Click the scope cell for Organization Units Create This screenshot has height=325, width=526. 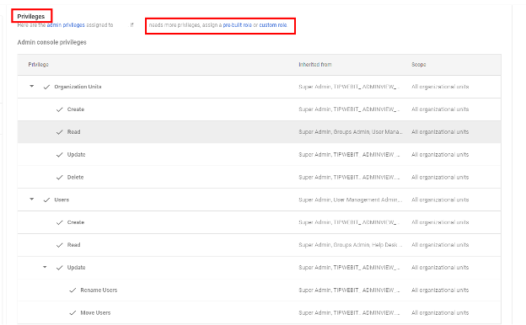click(440, 109)
